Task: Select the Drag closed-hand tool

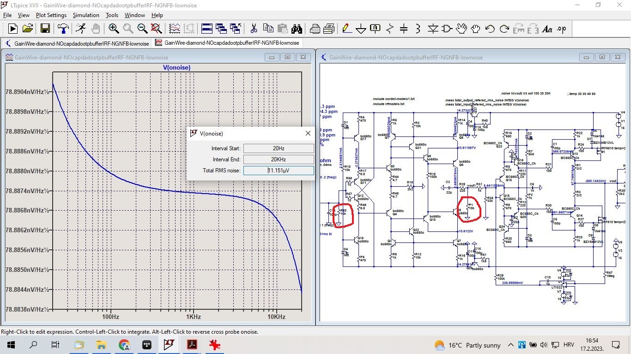Action: [475, 29]
